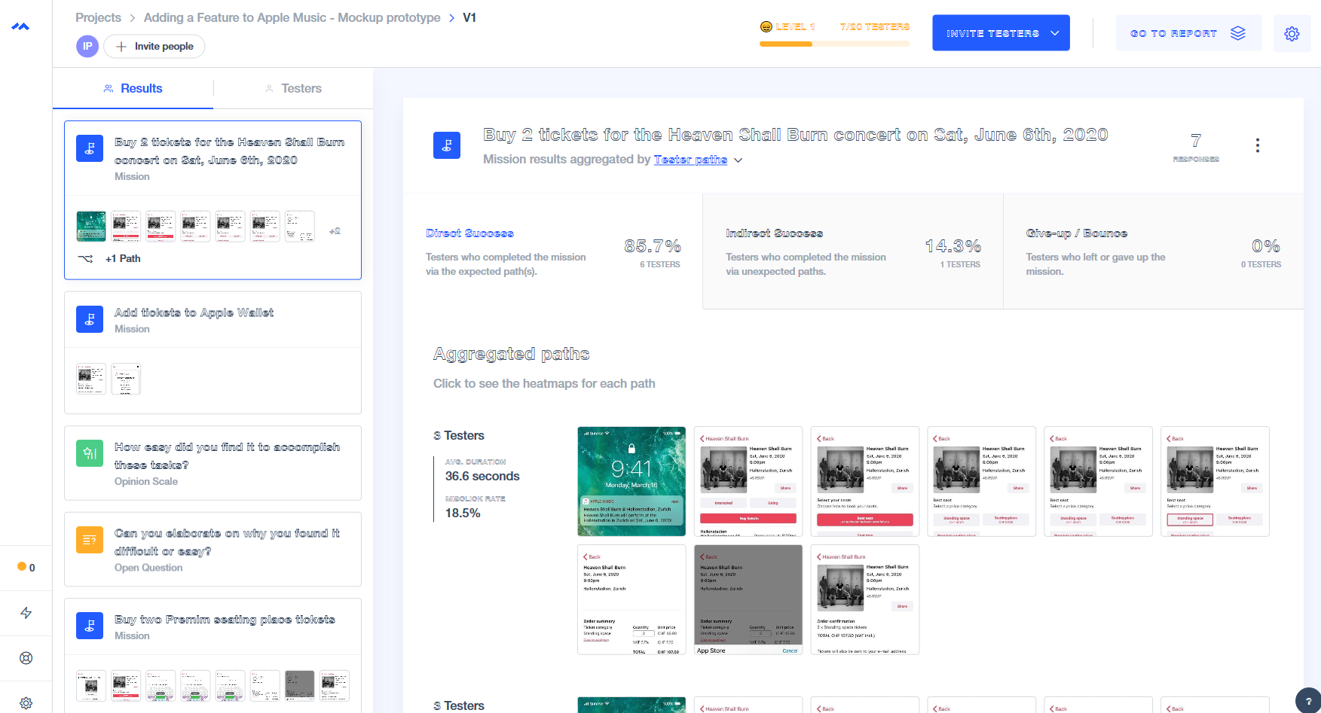Open the lightning bolt sidebar icon

click(26, 613)
